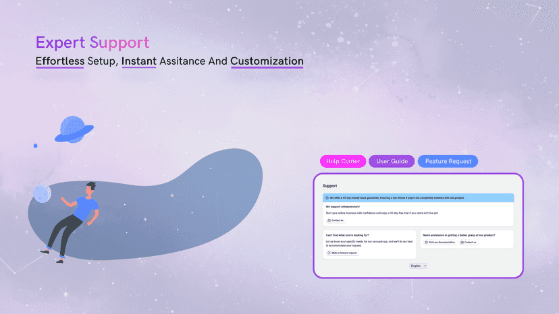Click the Expert Support title
Viewport: 559px width, 314px height.
(92, 42)
